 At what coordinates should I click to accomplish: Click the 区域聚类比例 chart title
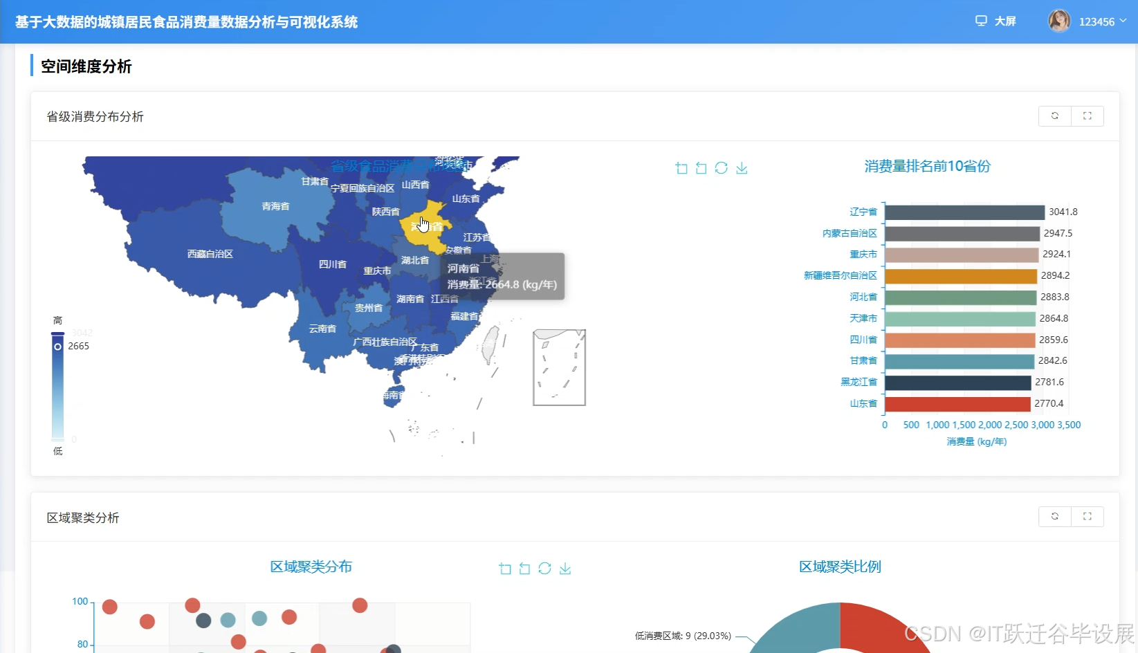click(x=840, y=567)
